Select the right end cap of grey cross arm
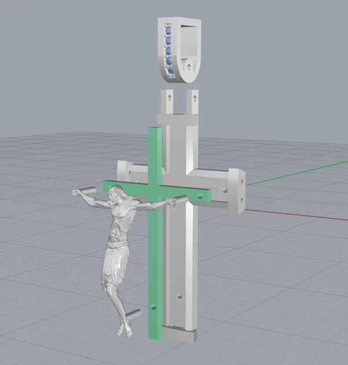 [x=237, y=191]
